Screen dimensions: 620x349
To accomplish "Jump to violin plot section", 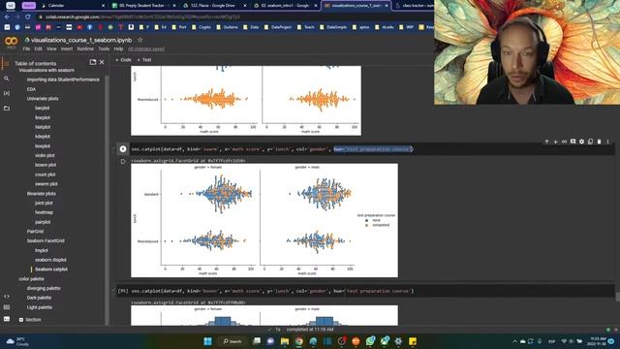I will [x=45, y=155].
